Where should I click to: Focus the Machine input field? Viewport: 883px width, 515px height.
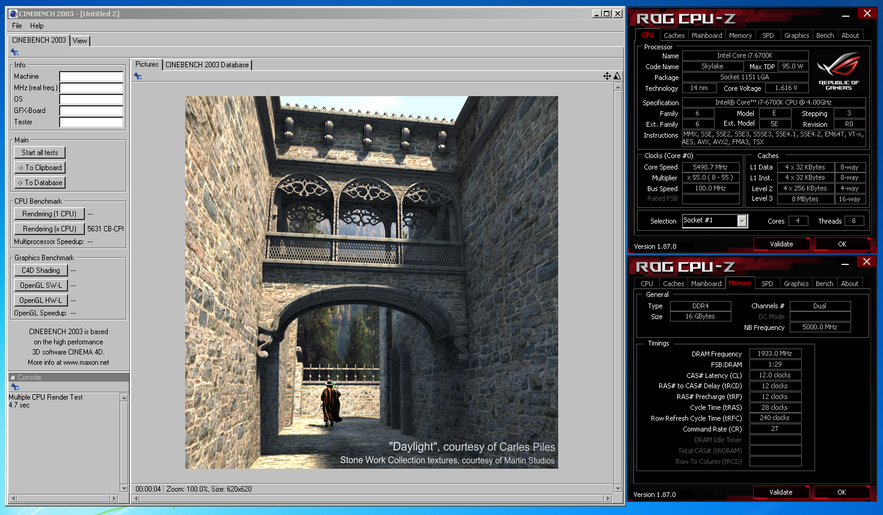(91, 76)
